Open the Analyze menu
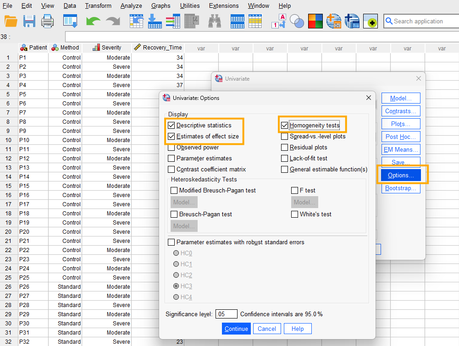The image size is (459, 346). [x=131, y=6]
